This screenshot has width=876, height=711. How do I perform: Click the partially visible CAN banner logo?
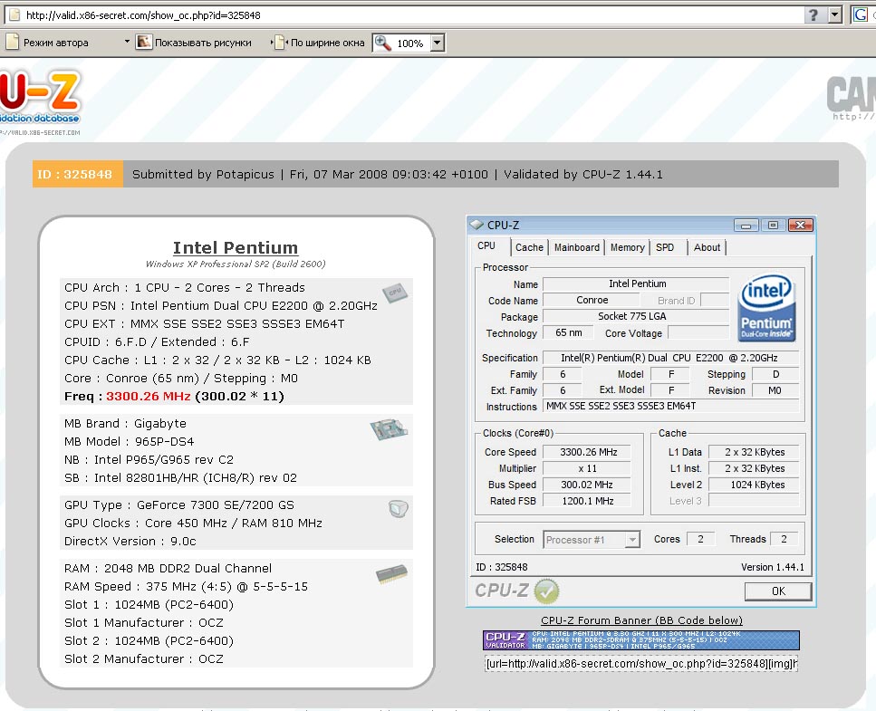point(851,99)
